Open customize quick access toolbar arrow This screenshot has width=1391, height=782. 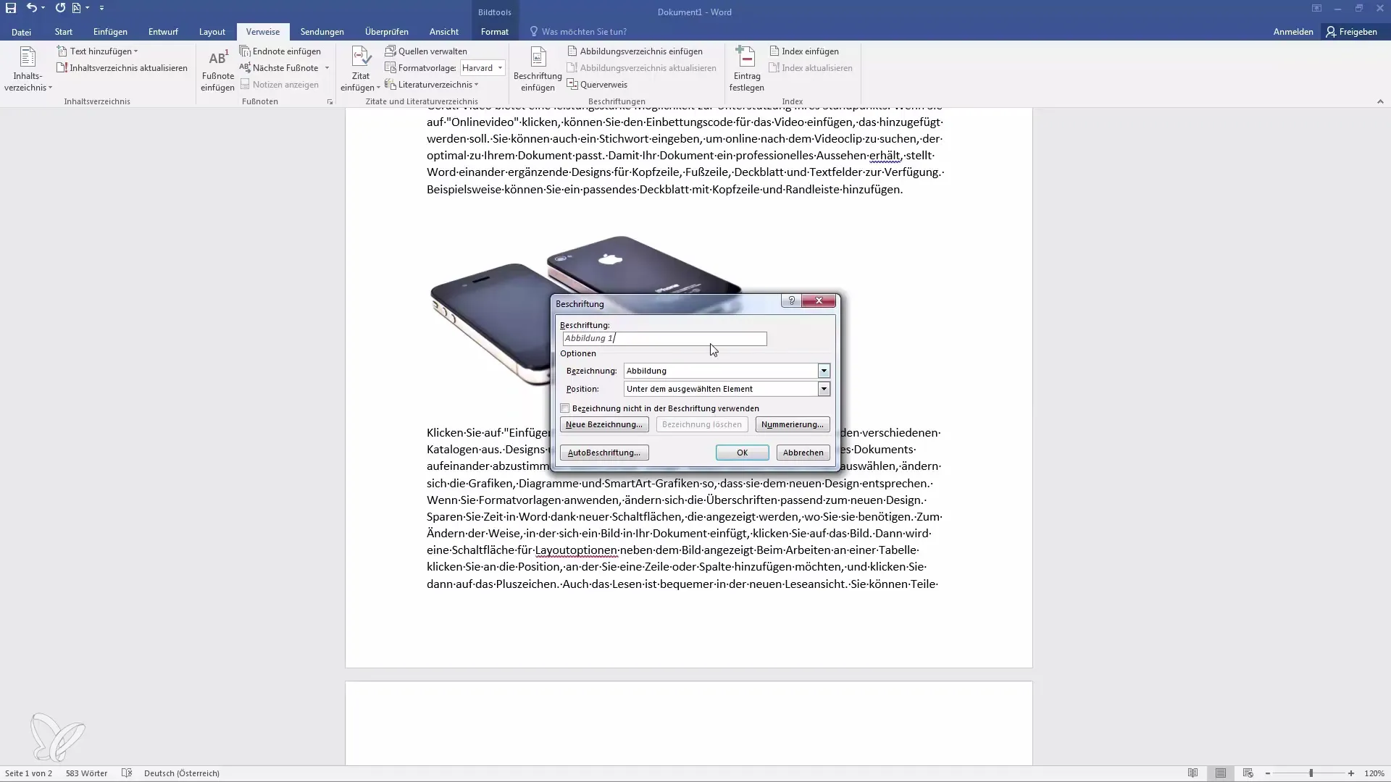point(101,8)
